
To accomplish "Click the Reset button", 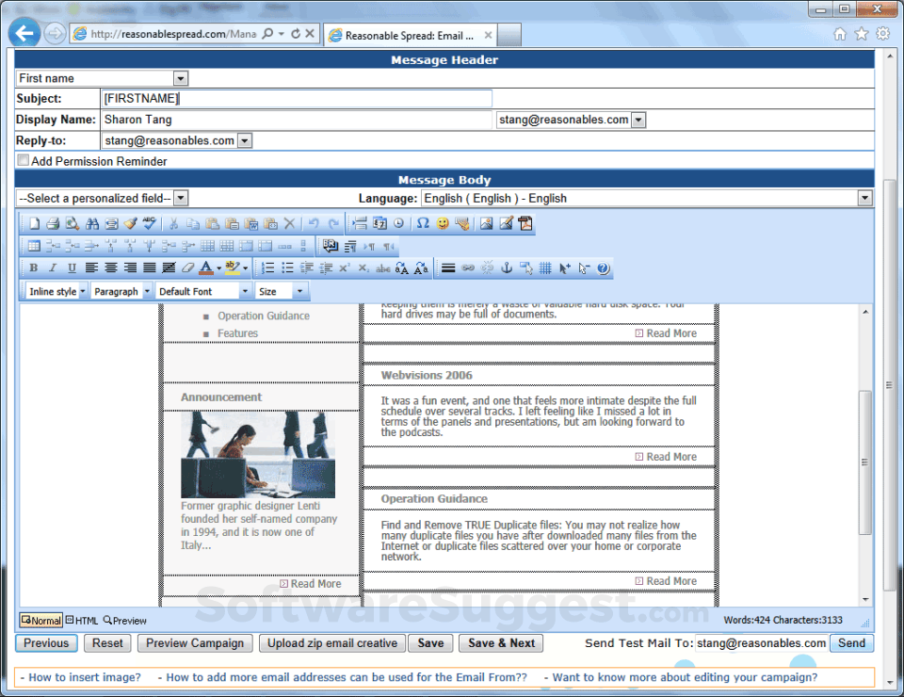I will pyautogui.click(x=107, y=642).
